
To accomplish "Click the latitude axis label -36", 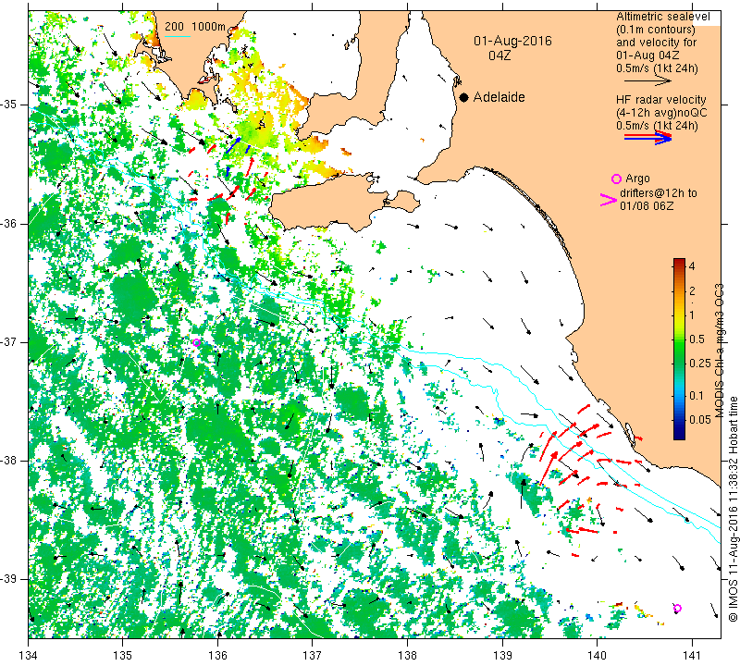I will [x=9, y=223].
